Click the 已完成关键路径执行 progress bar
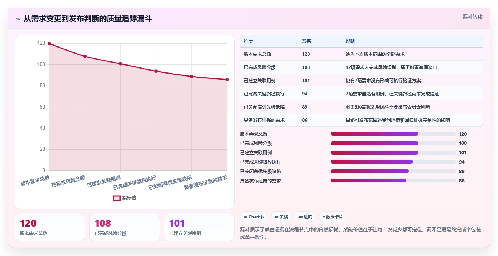This screenshot has width=498, height=256. (x=393, y=162)
